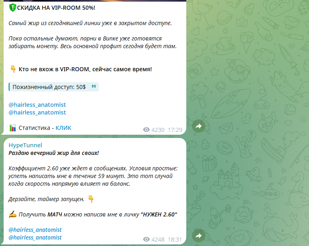Open last italic @hairless_anatomist mention in bottom post
The height and width of the screenshot is (246, 309).
pyautogui.click(x=35, y=238)
